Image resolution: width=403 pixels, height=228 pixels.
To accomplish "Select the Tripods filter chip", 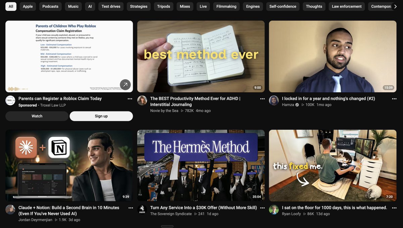I will [x=164, y=6].
